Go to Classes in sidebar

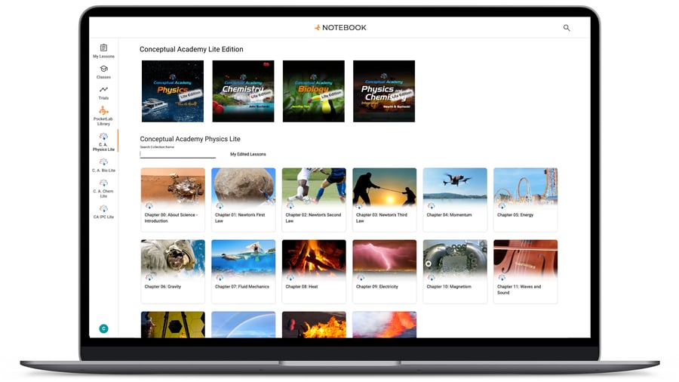[103, 72]
